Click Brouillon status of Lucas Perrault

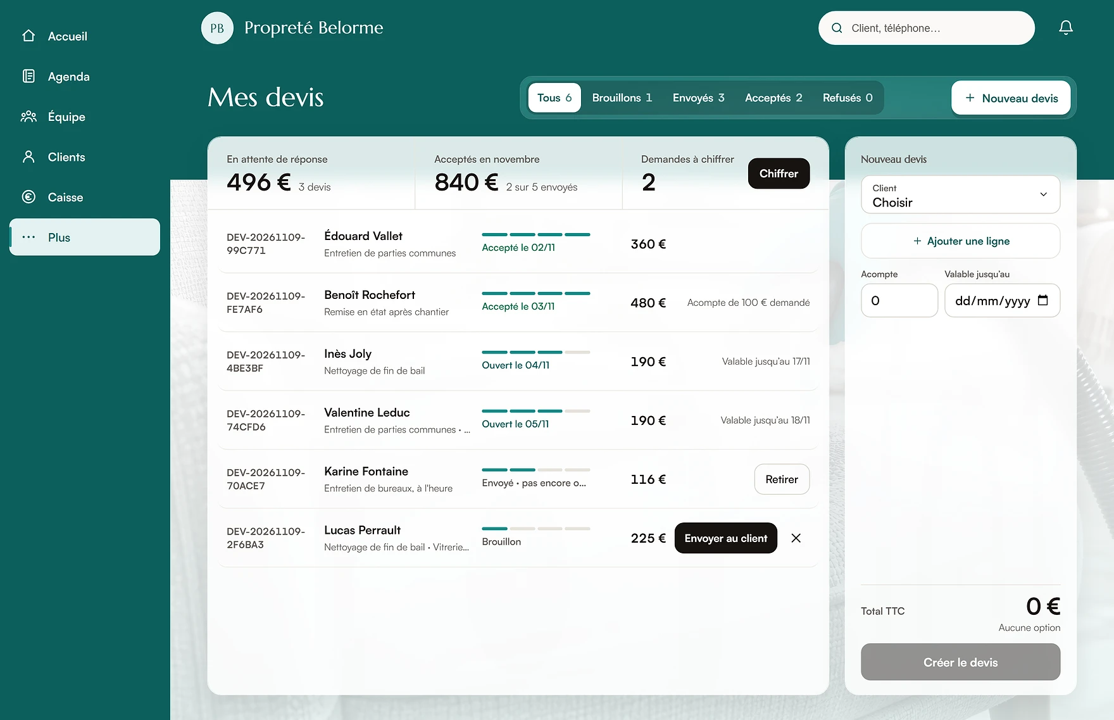[501, 542]
